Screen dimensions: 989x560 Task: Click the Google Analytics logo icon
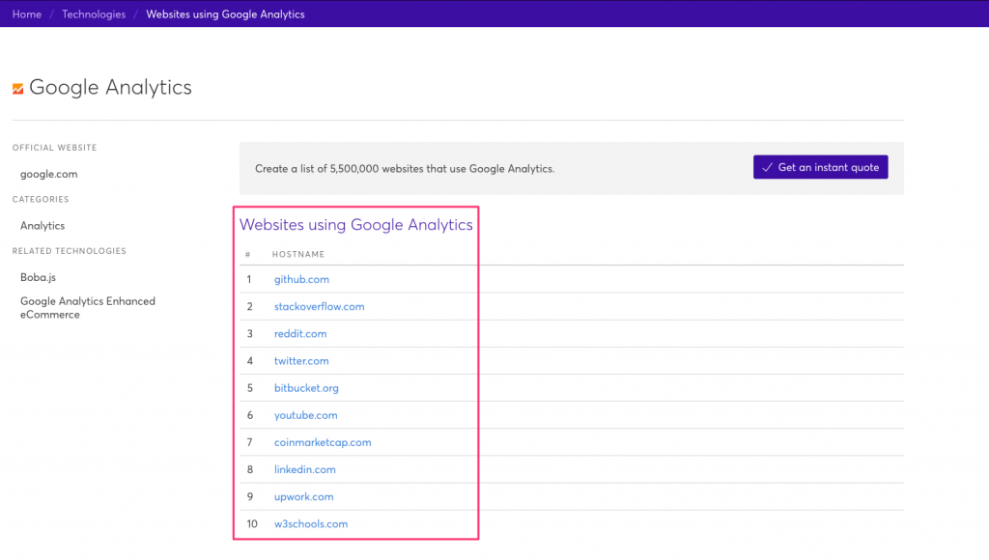(x=17, y=89)
